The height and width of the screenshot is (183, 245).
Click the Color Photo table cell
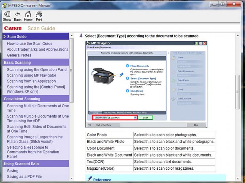point(109,135)
